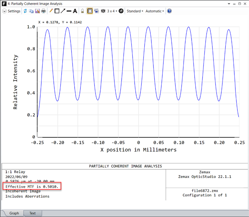This screenshot has width=249, height=217.
Task: Open the 3 x 4 grid dropdown
Action: click(112, 11)
